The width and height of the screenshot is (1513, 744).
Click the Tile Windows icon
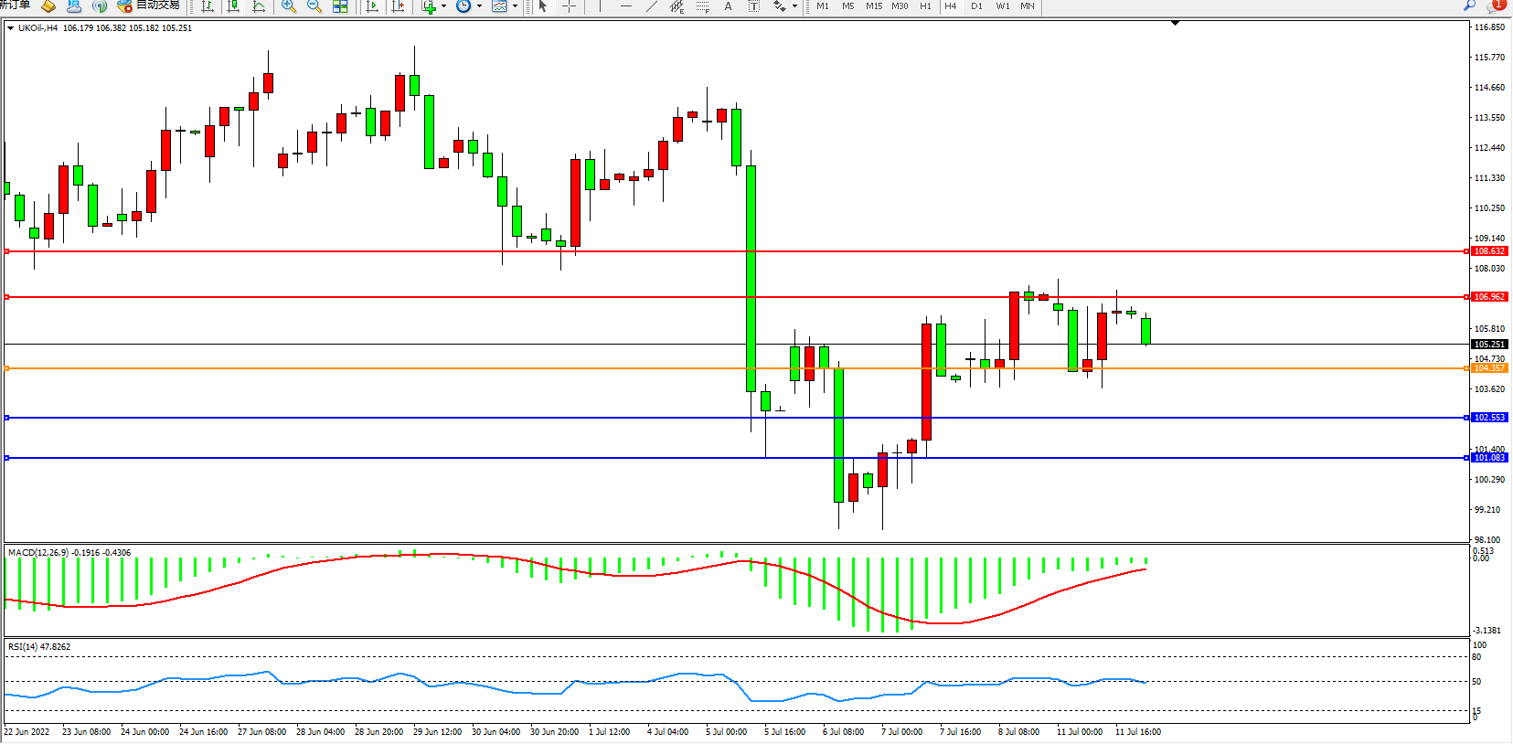point(340,6)
